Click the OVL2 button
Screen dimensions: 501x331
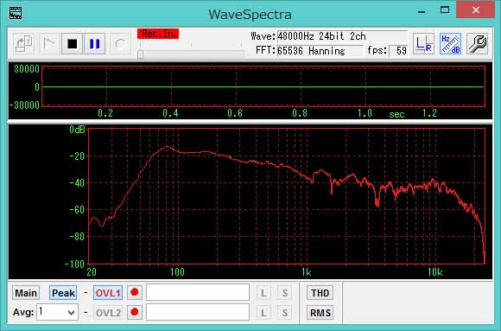coord(108,313)
